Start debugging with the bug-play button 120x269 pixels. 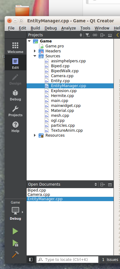coord(15,243)
